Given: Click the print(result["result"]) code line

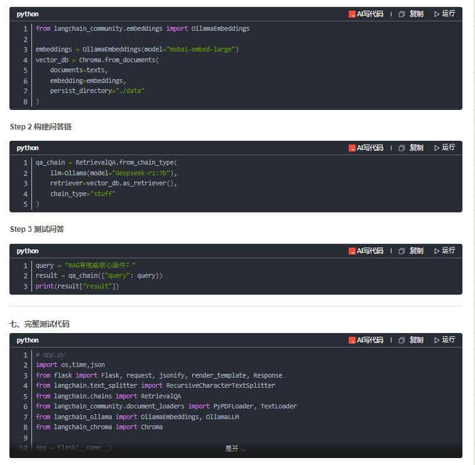Looking at the screenshot, I should click(77, 286).
